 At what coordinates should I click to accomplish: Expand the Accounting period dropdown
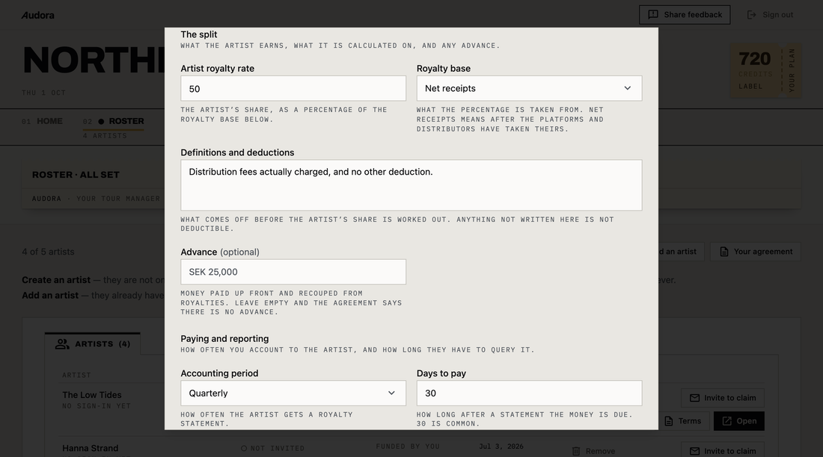(x=293, y=393)
